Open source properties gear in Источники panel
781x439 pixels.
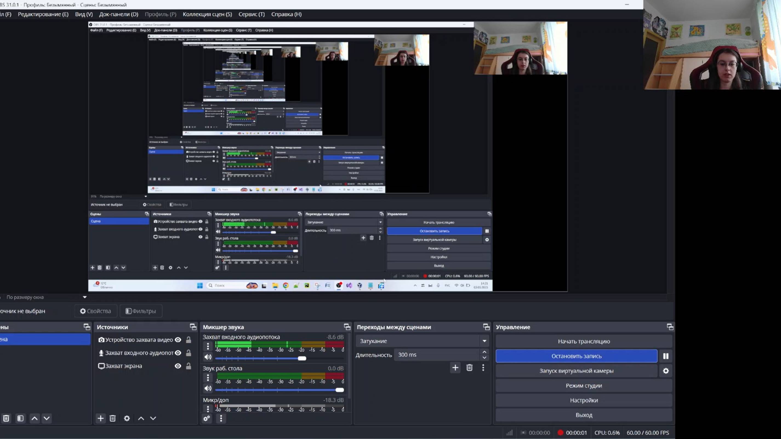[x=127, y=418]
